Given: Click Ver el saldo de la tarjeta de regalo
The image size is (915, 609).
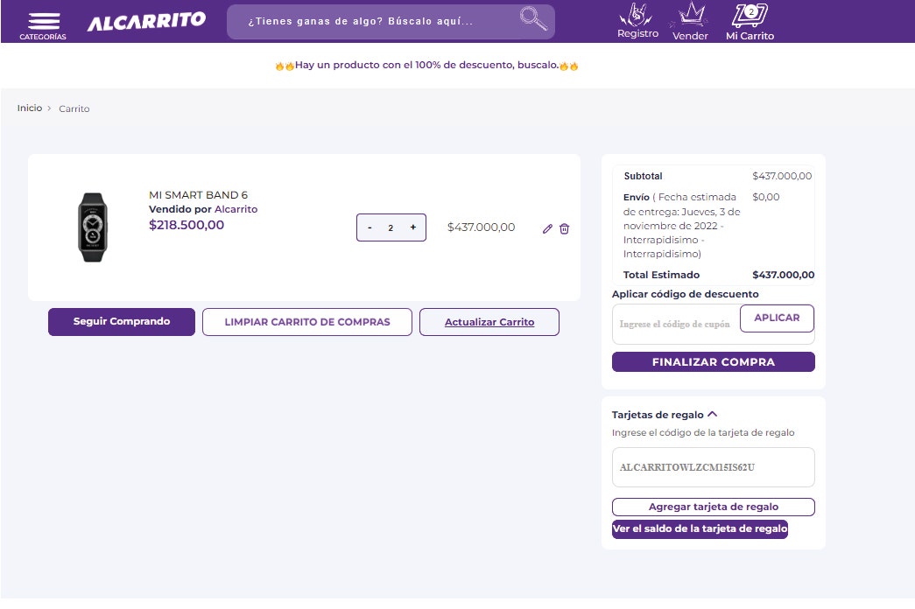Looking at the screenshot, I should pos(700,529).
